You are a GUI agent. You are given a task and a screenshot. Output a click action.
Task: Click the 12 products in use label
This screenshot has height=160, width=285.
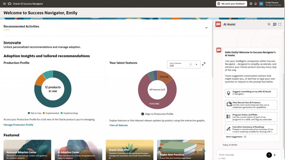click(x=53, y=89)
